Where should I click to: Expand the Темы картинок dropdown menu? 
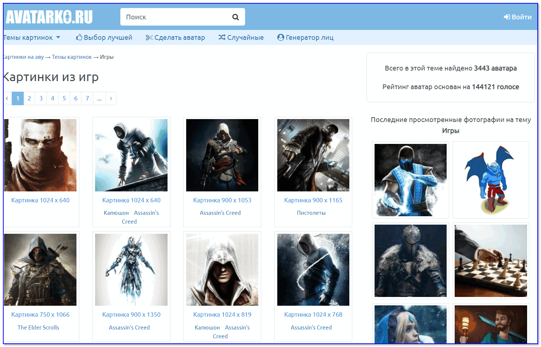(x=31, y=37)
